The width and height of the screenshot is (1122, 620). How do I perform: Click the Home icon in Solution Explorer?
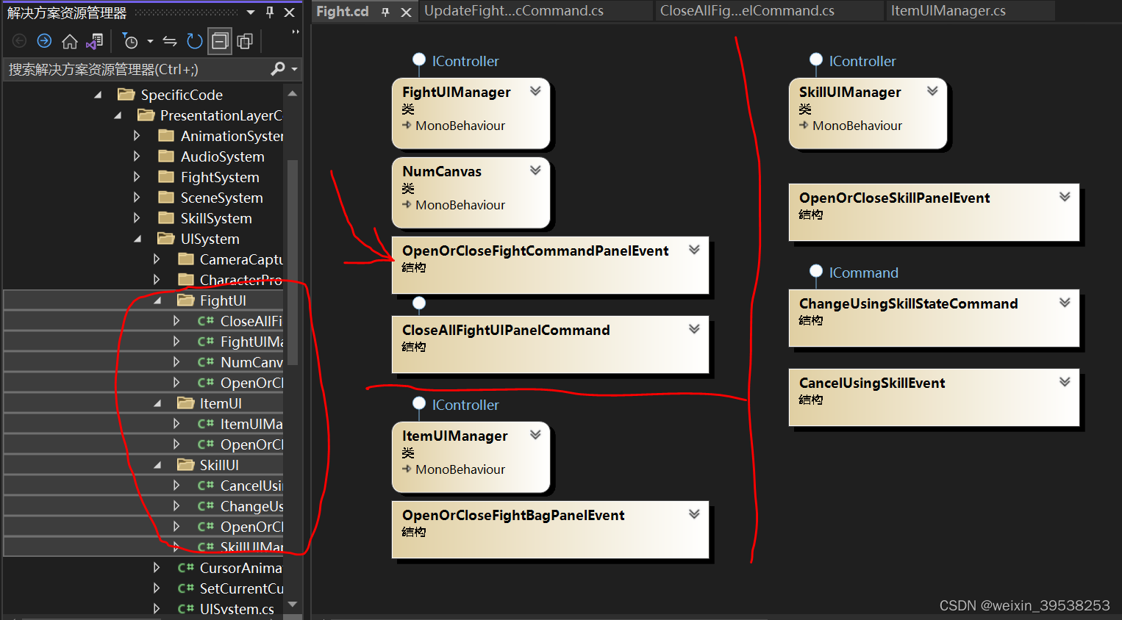tap(70, 41)
